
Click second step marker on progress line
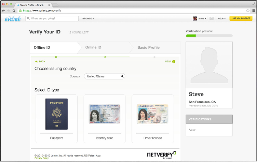(x=105, y=57)
